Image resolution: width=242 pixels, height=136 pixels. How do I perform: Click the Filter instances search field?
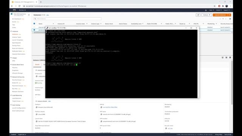pos(67,19)
